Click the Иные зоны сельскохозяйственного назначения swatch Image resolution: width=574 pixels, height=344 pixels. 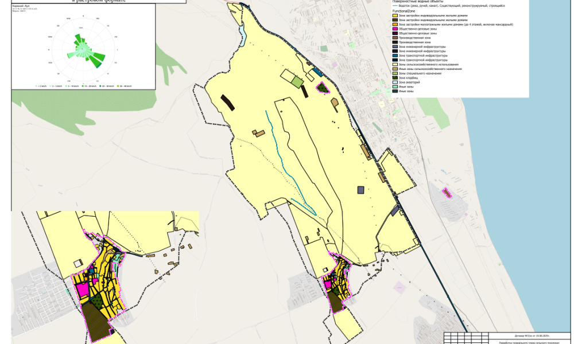[x=395, y=69]
